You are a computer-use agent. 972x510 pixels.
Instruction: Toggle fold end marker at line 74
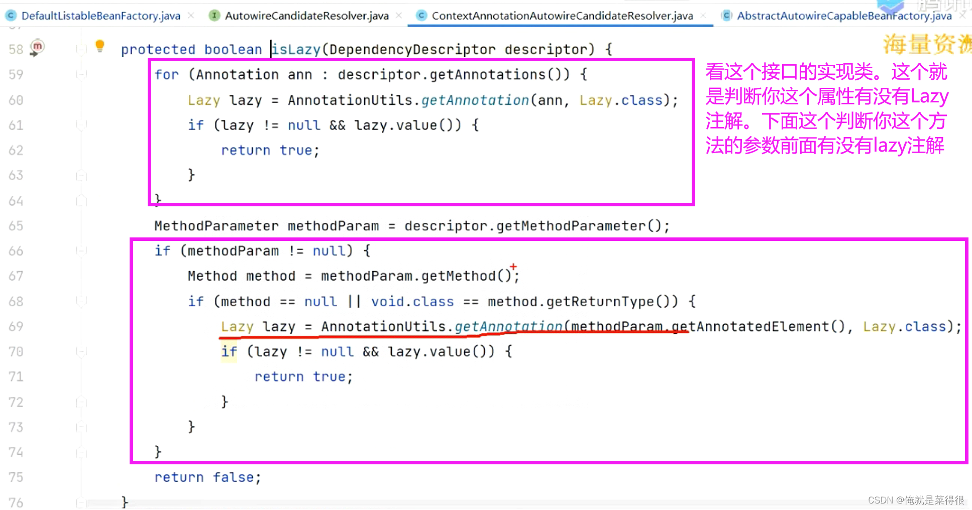tap(81, 452)
